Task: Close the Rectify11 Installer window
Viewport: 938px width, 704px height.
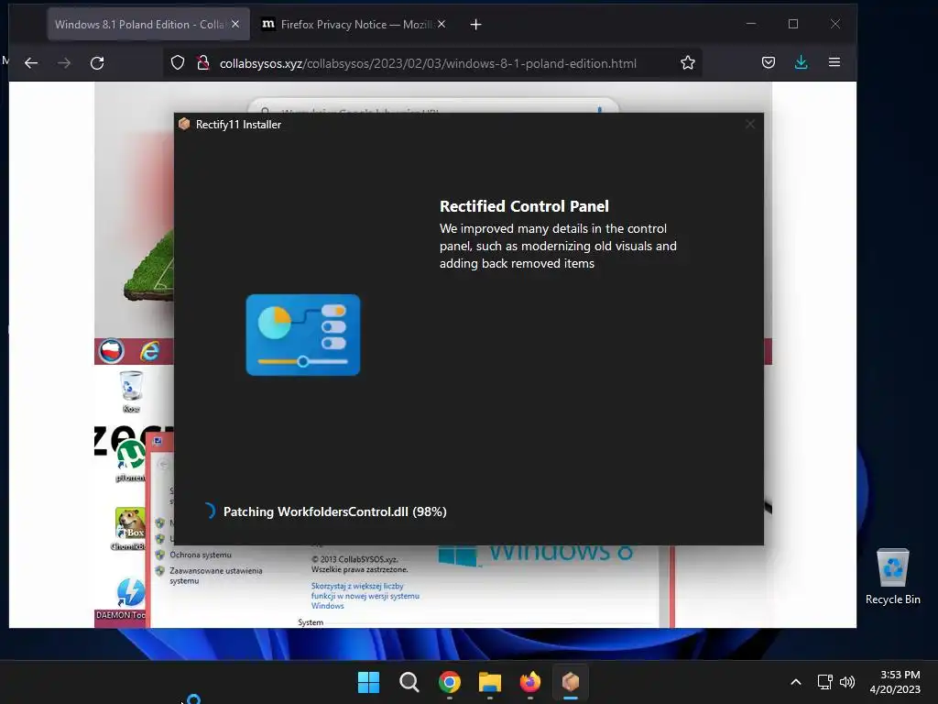Action: (750, 124)
